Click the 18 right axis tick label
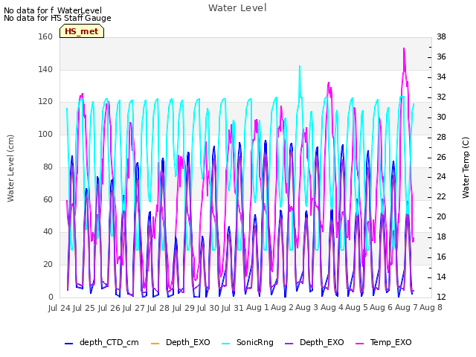This screenshot has height=357, width=476. click(x=441, y=237)
